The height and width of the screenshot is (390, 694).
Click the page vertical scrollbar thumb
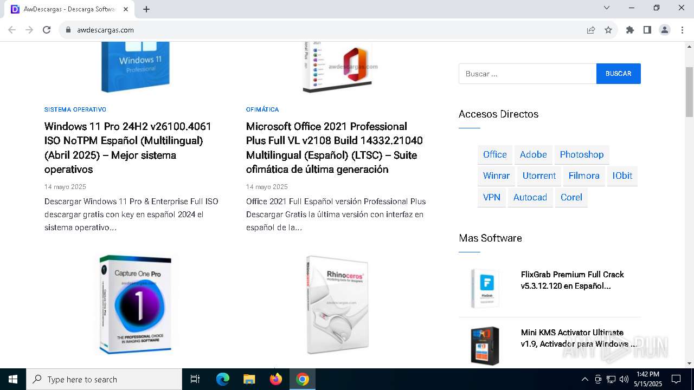[x=689, y=92]
